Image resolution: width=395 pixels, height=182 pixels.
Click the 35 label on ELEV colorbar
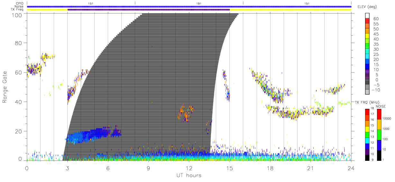(x=375, y=44)
